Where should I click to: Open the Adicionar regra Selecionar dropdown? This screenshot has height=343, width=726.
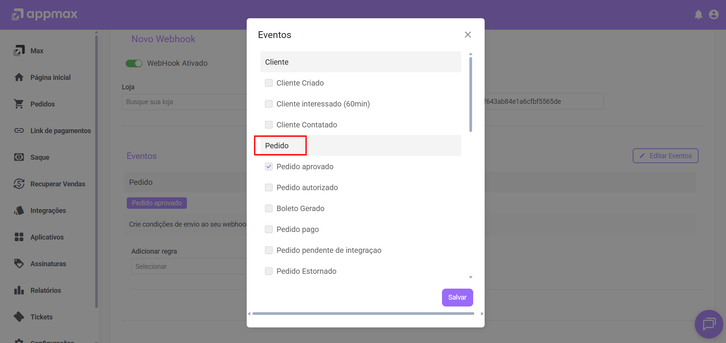(x=188, y=266)
